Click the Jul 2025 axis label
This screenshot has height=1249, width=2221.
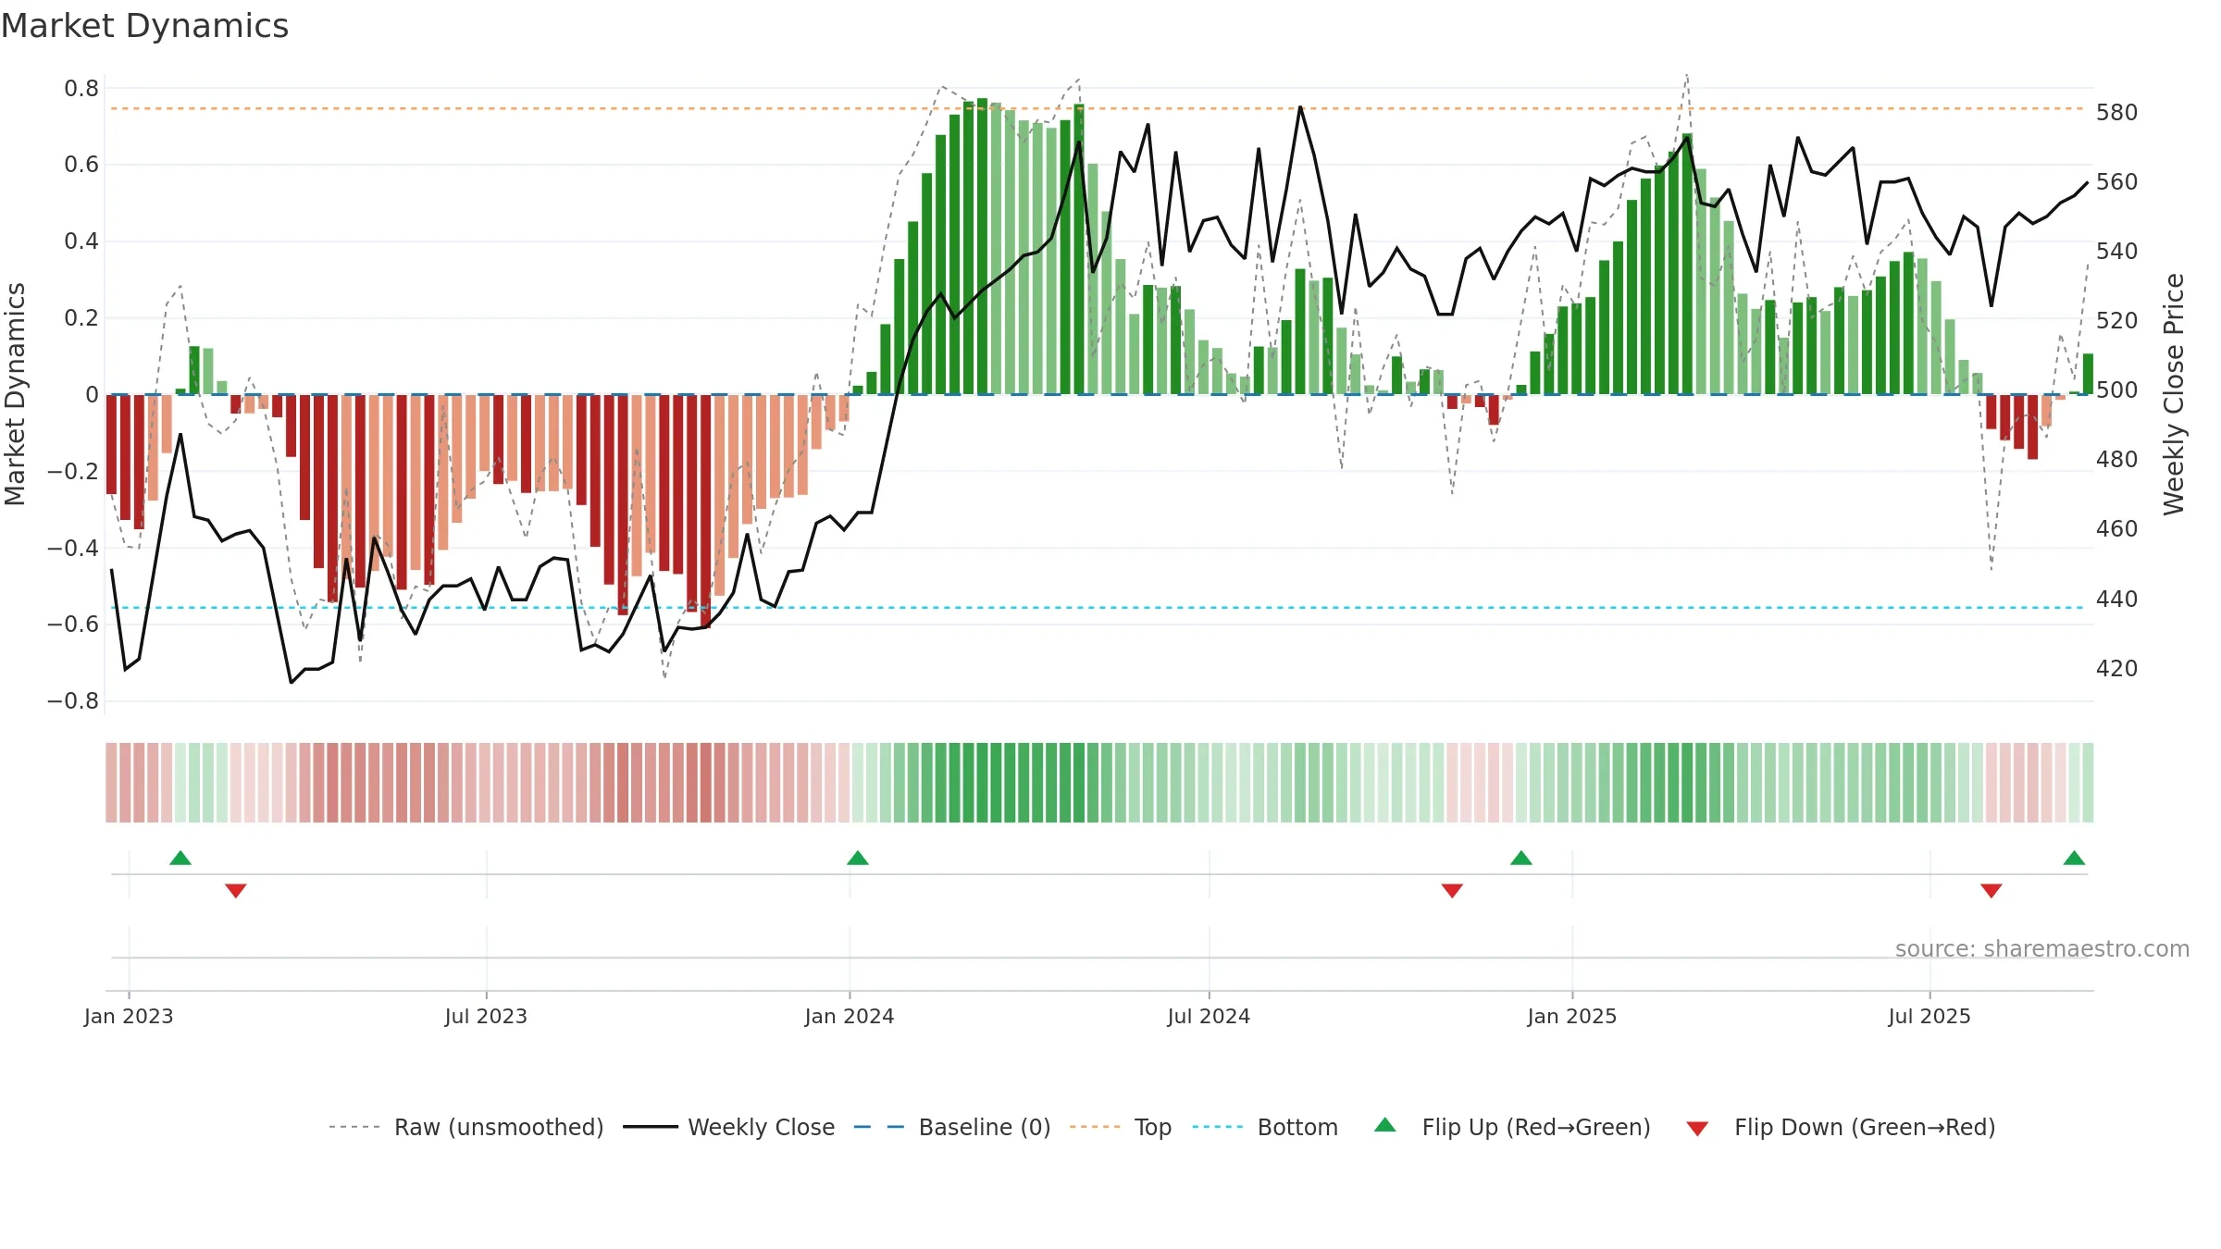pyautogui.click(x=1929, y=1016)
